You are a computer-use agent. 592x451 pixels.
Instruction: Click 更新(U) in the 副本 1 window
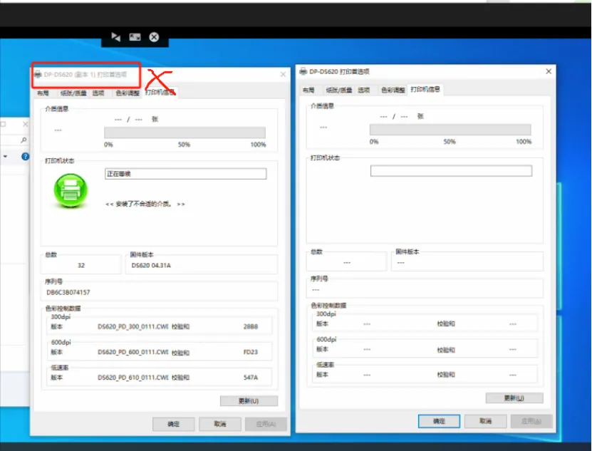(249, 400)
